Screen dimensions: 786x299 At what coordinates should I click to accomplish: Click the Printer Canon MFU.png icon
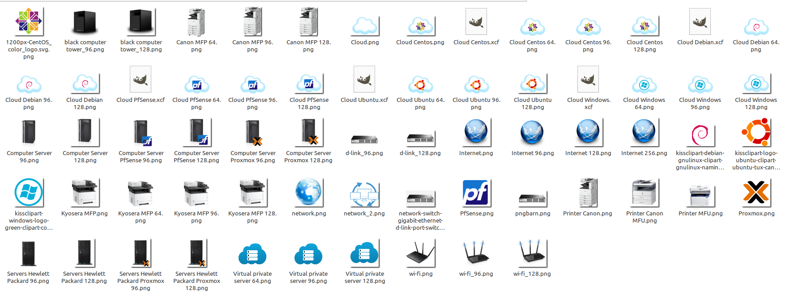point(645,193)
